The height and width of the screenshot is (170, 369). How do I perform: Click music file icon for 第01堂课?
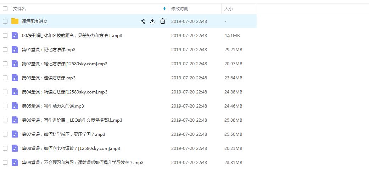click(x=15, y=49)
